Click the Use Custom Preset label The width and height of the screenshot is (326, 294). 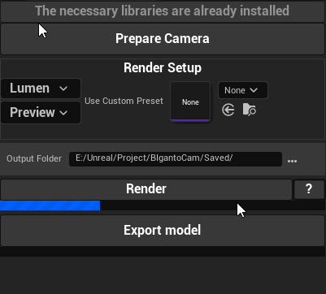[x=124, y=101]
